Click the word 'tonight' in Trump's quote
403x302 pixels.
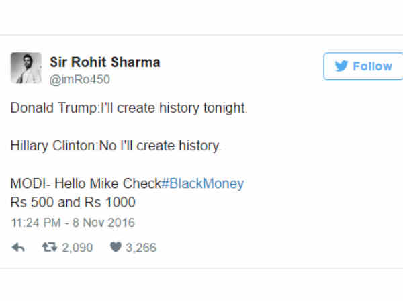[224, 107]
